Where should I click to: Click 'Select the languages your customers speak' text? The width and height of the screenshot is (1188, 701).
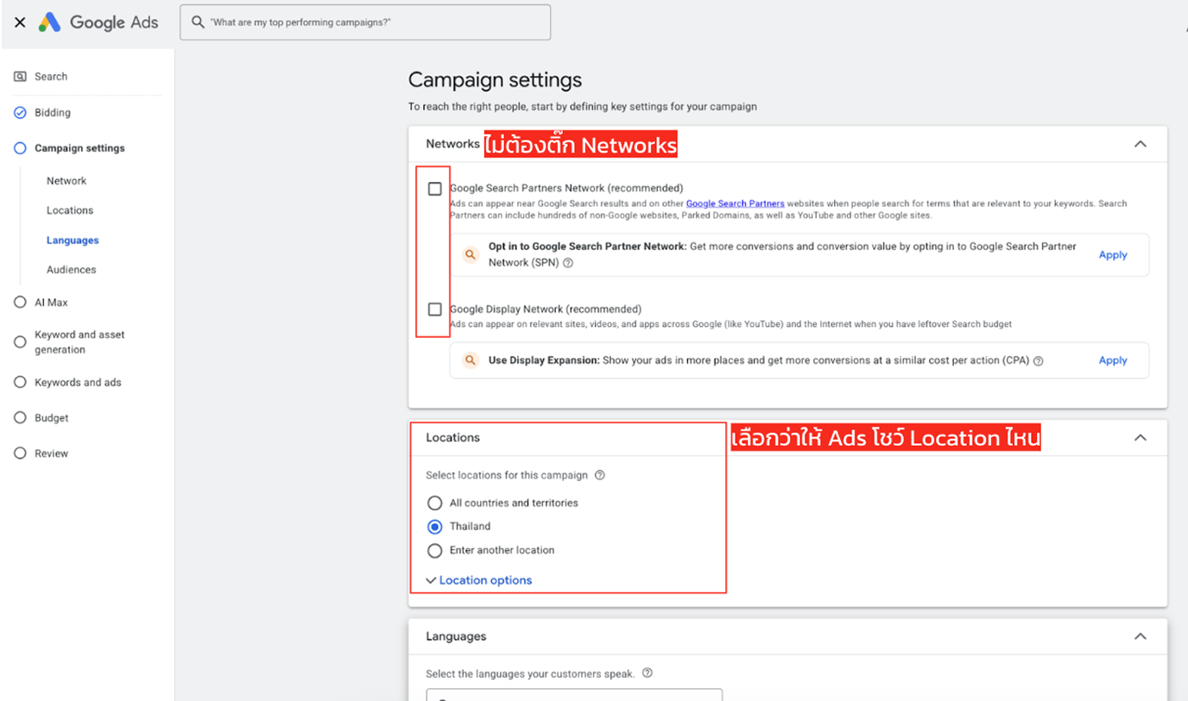[530, 673]
